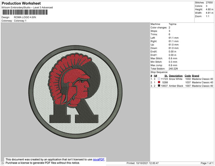The height and width of the screenshot is (166, 215).
Task: Click the Snow White description text
Action: coord(176,79)
